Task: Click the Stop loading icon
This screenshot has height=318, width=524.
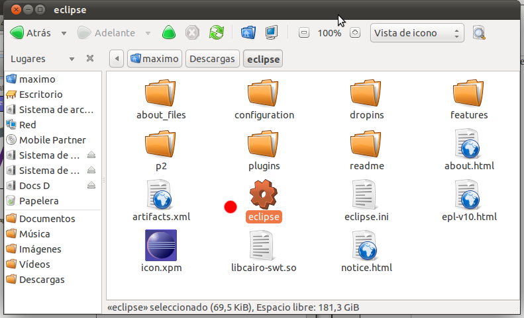Action: pos(192,32)
